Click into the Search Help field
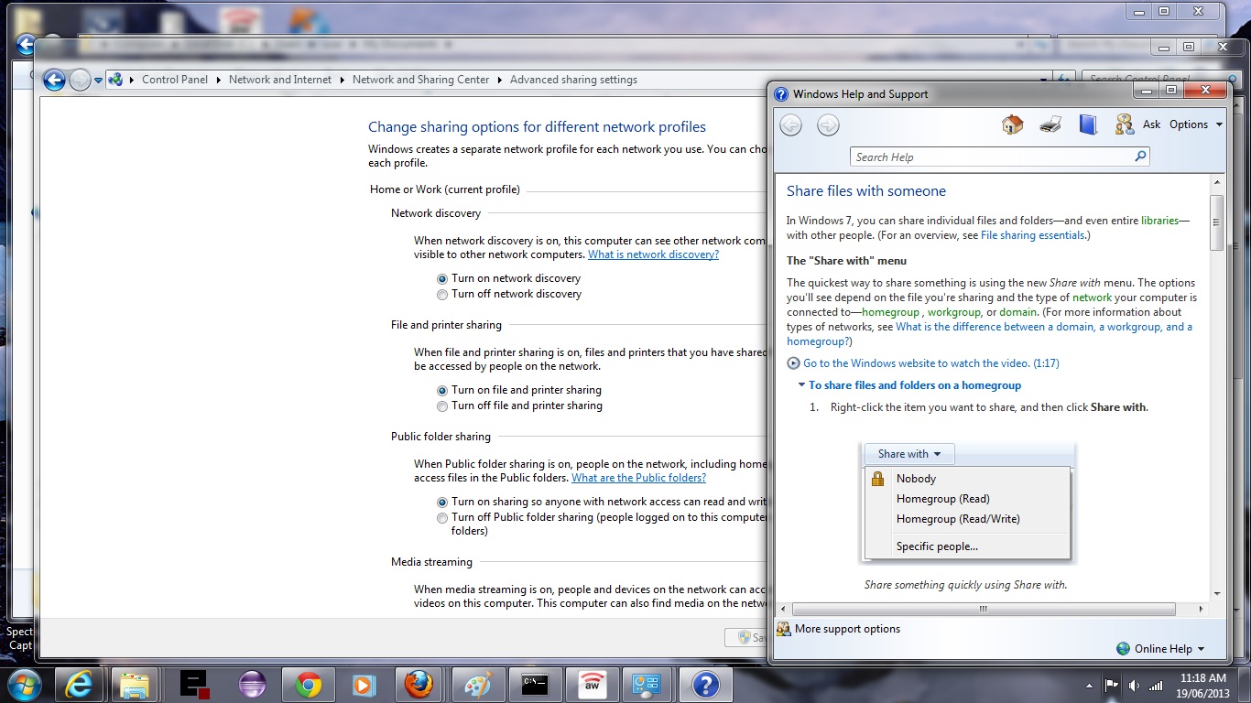The image size is (1251, 703). pyautogui.click(x=989, y=157)
